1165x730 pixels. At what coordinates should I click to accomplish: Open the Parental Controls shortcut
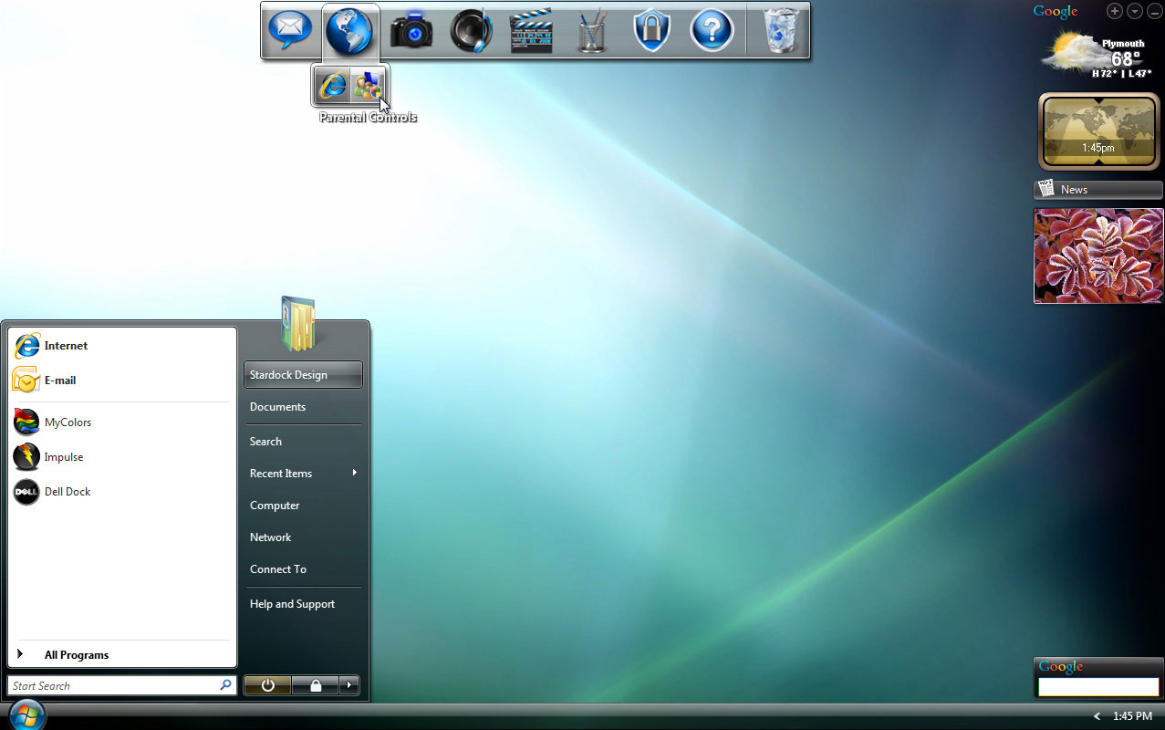click(x=369, y=85)
